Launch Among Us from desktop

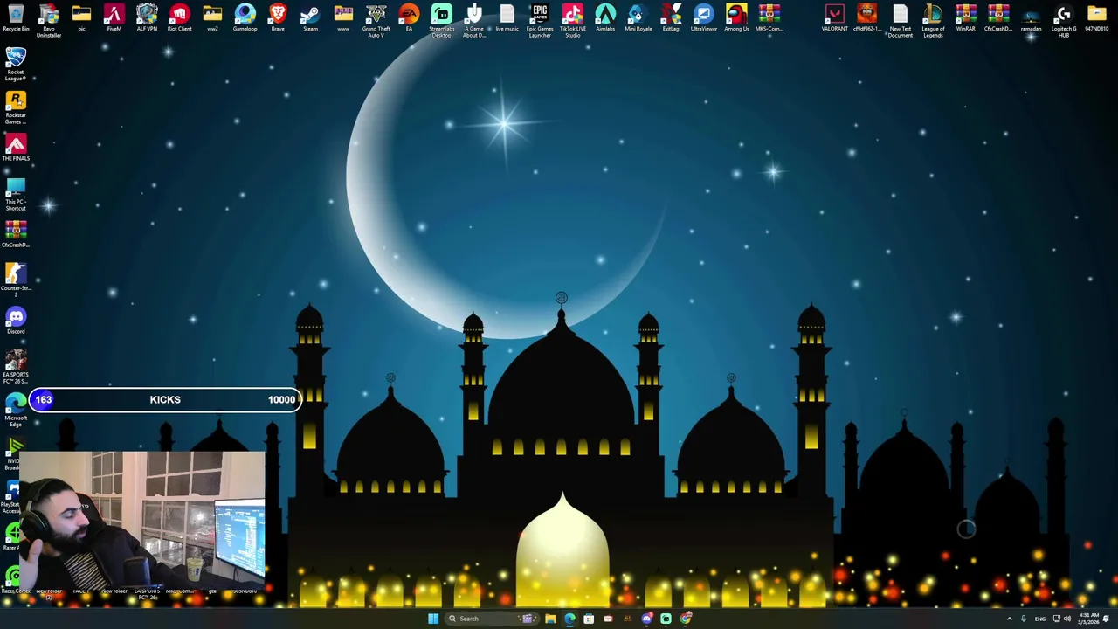click(736, 17)
